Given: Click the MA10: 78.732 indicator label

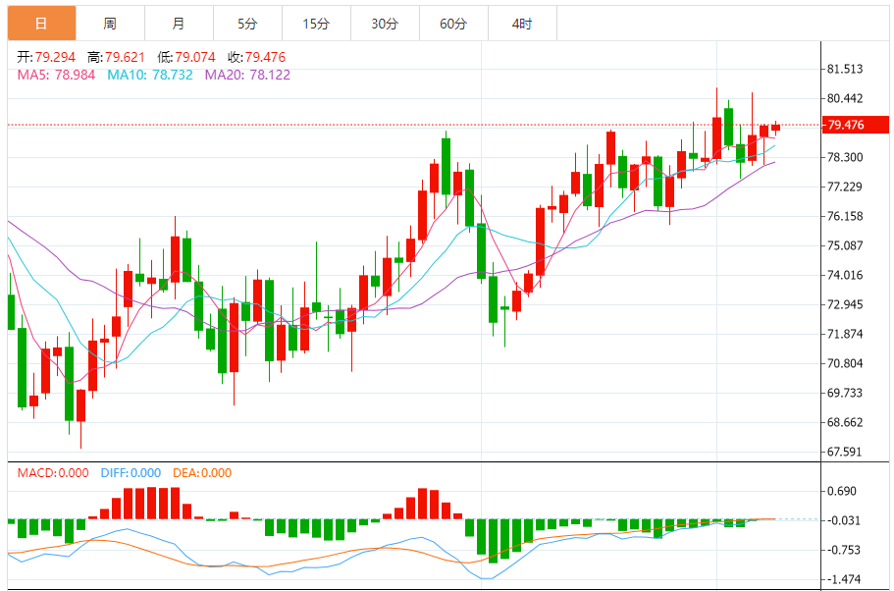Looking at the screenshot, I should 150,75.
